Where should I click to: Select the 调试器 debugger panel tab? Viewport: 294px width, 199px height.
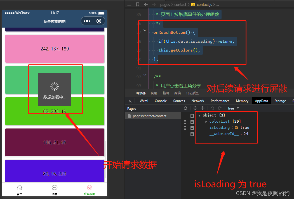[x=141, y=93]
